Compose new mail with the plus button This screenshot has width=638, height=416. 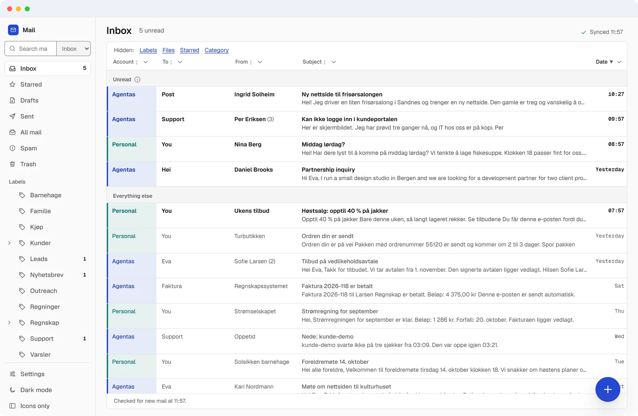click(x=608, y=389)
